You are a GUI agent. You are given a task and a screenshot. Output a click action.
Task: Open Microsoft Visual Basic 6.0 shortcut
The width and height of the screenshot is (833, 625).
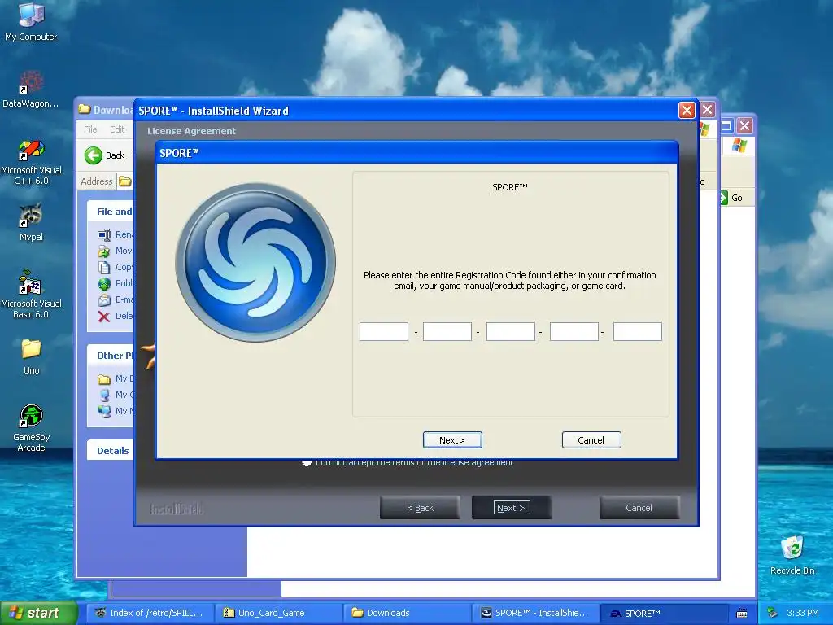click(31, 295)
